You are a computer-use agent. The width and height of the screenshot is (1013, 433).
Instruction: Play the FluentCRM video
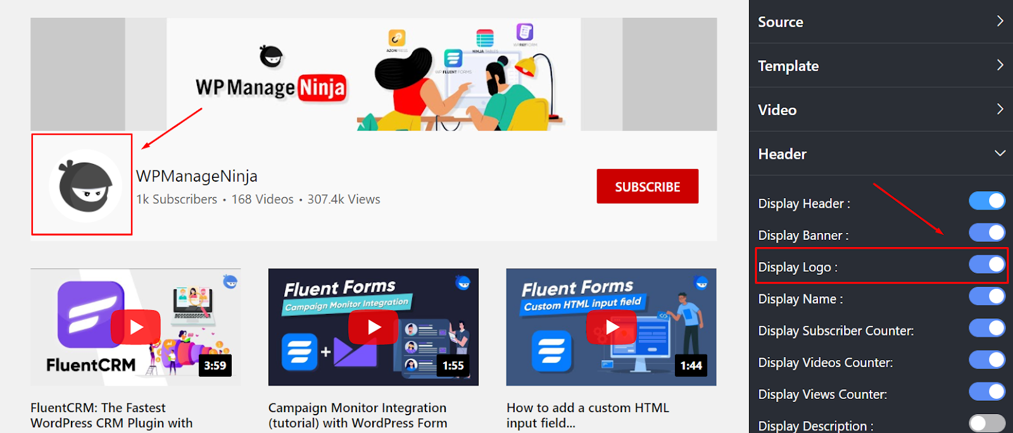pyautogui.click(x=136, y=327)
